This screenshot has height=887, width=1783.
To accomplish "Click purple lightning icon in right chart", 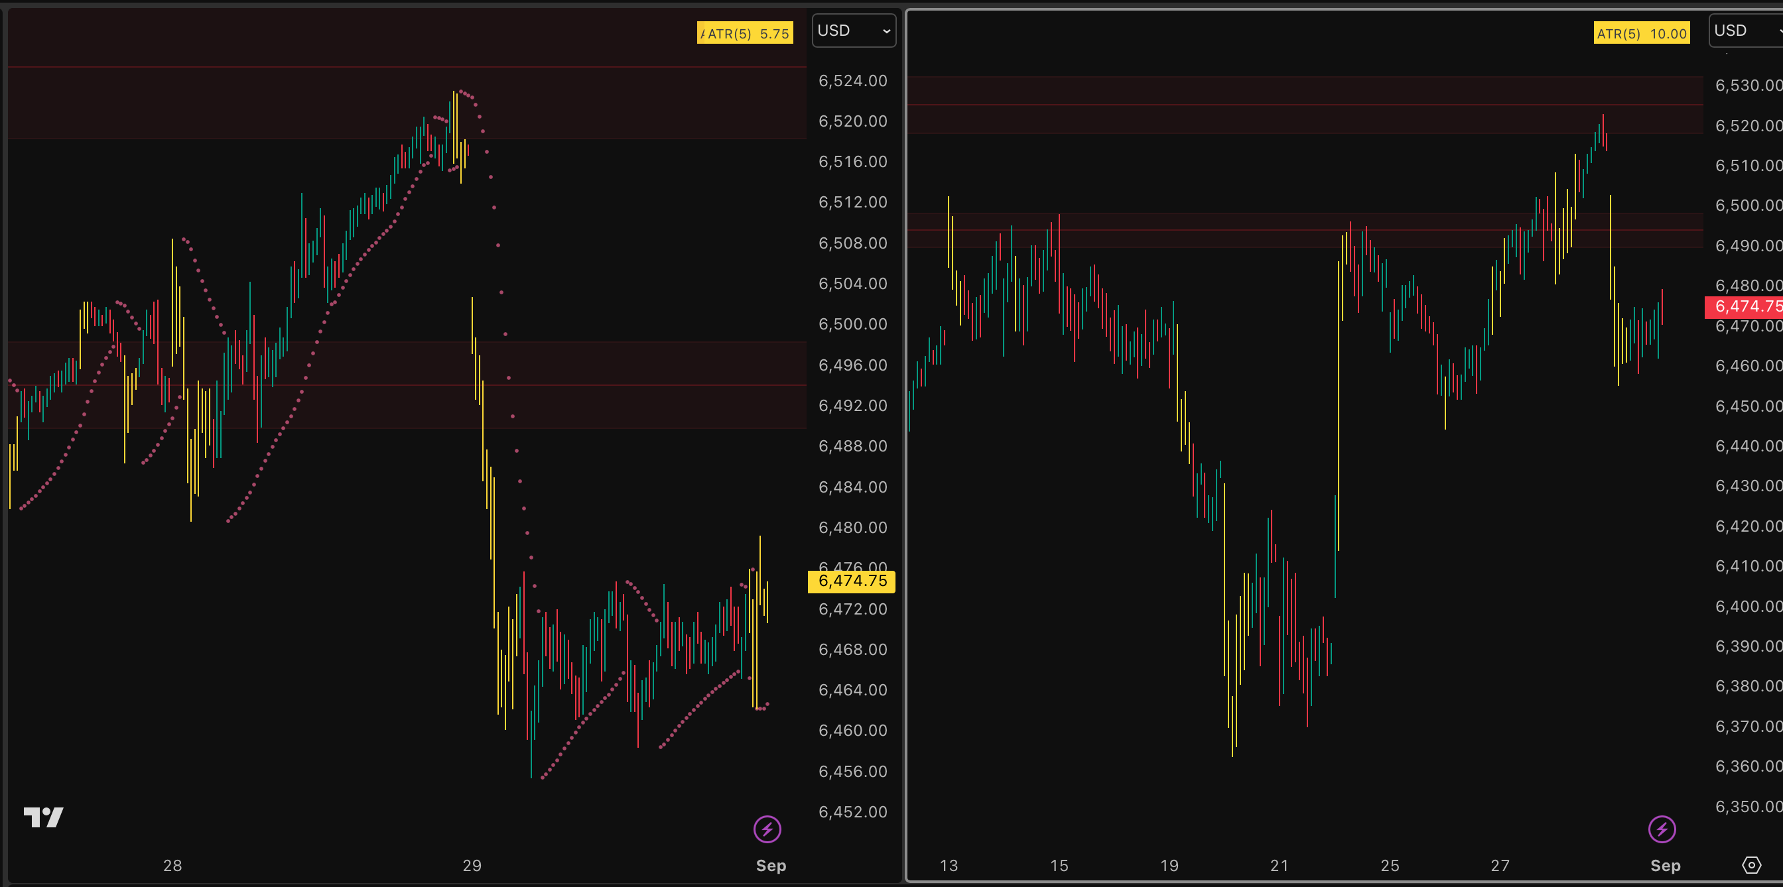I will tap(1661, 829).
